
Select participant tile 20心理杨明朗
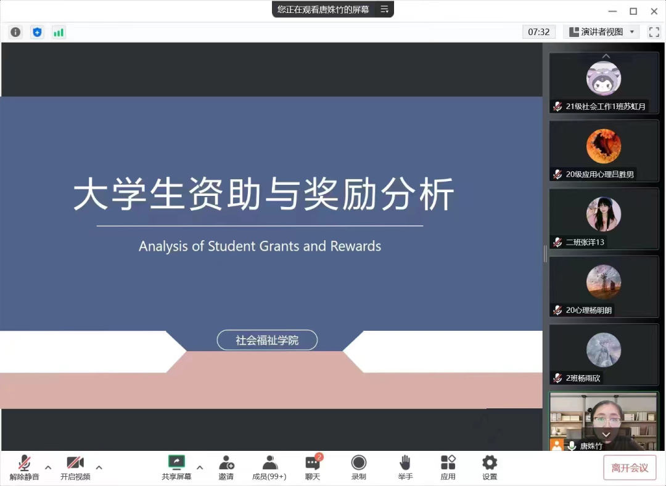tap(604, 286)
